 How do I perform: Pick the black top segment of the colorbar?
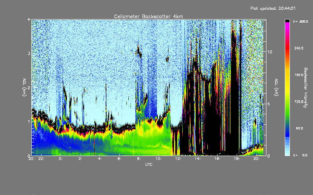point(287,21)
